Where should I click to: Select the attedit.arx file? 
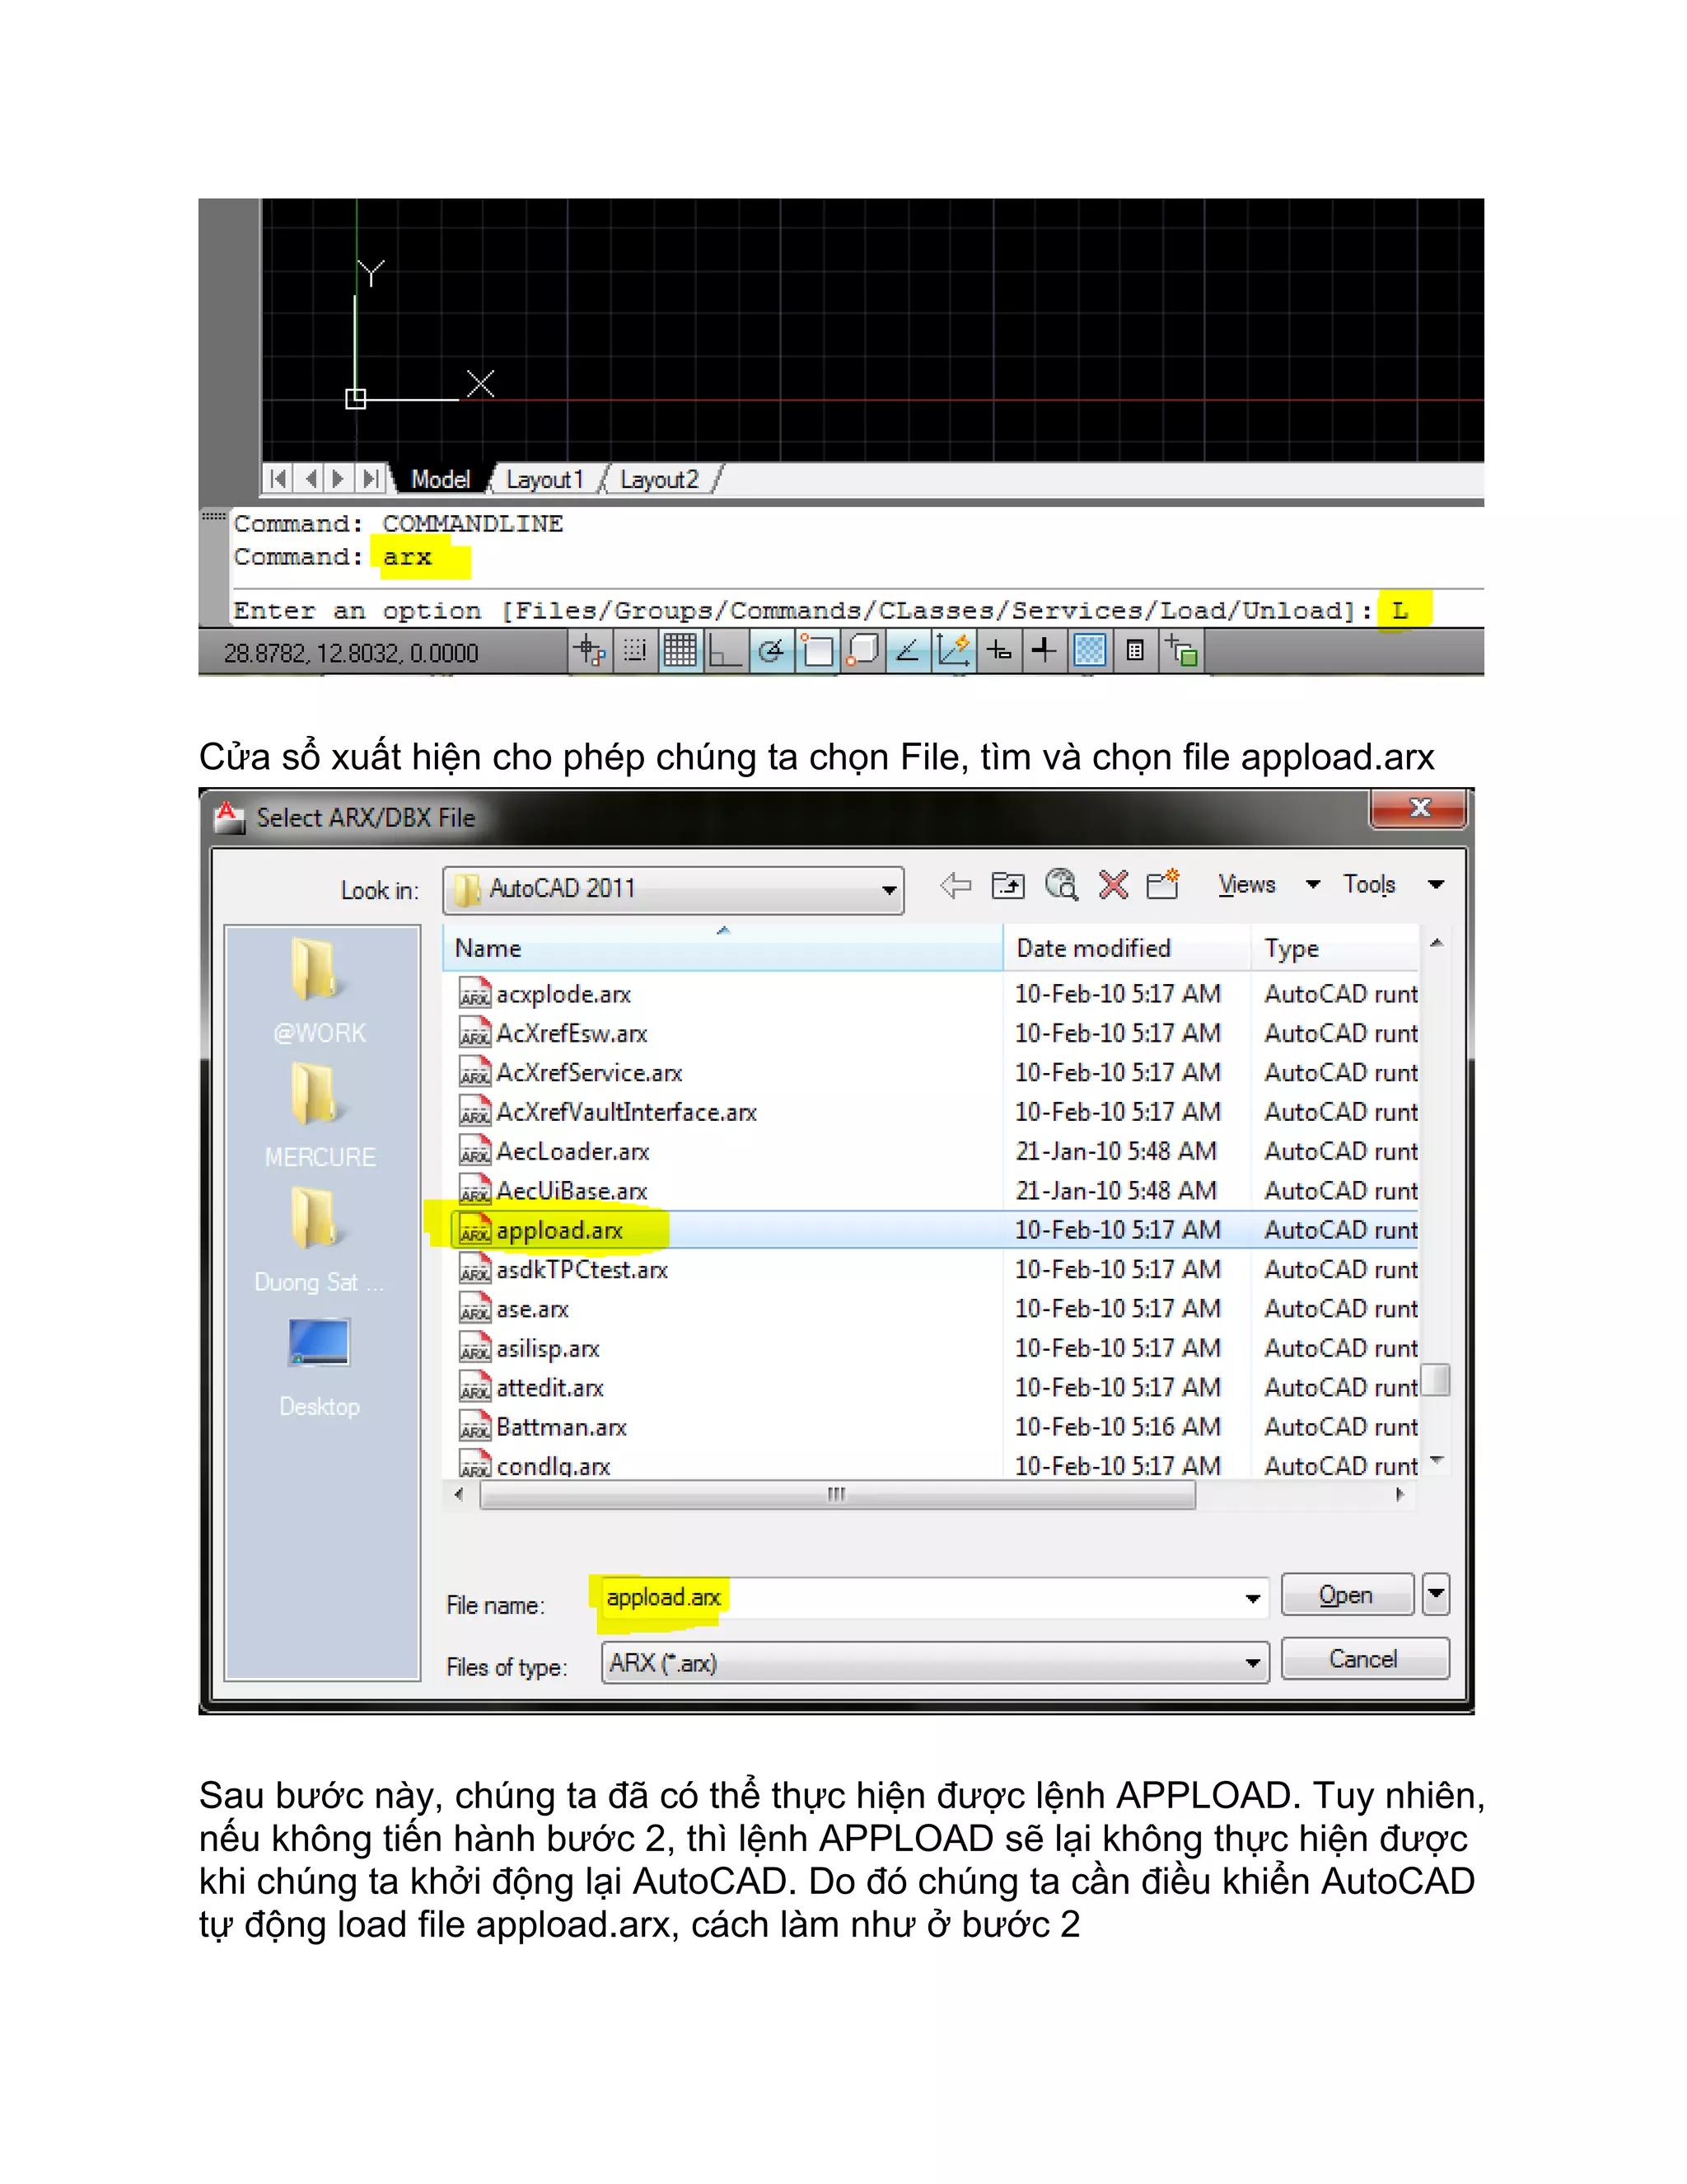[932, 1387]
